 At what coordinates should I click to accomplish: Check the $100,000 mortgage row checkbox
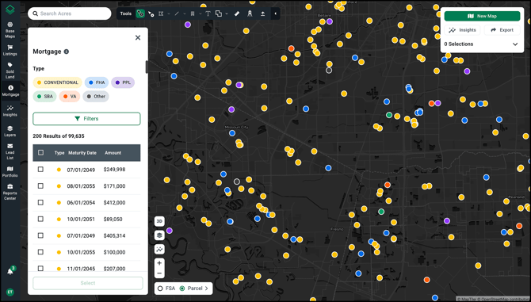coord(40,252)
